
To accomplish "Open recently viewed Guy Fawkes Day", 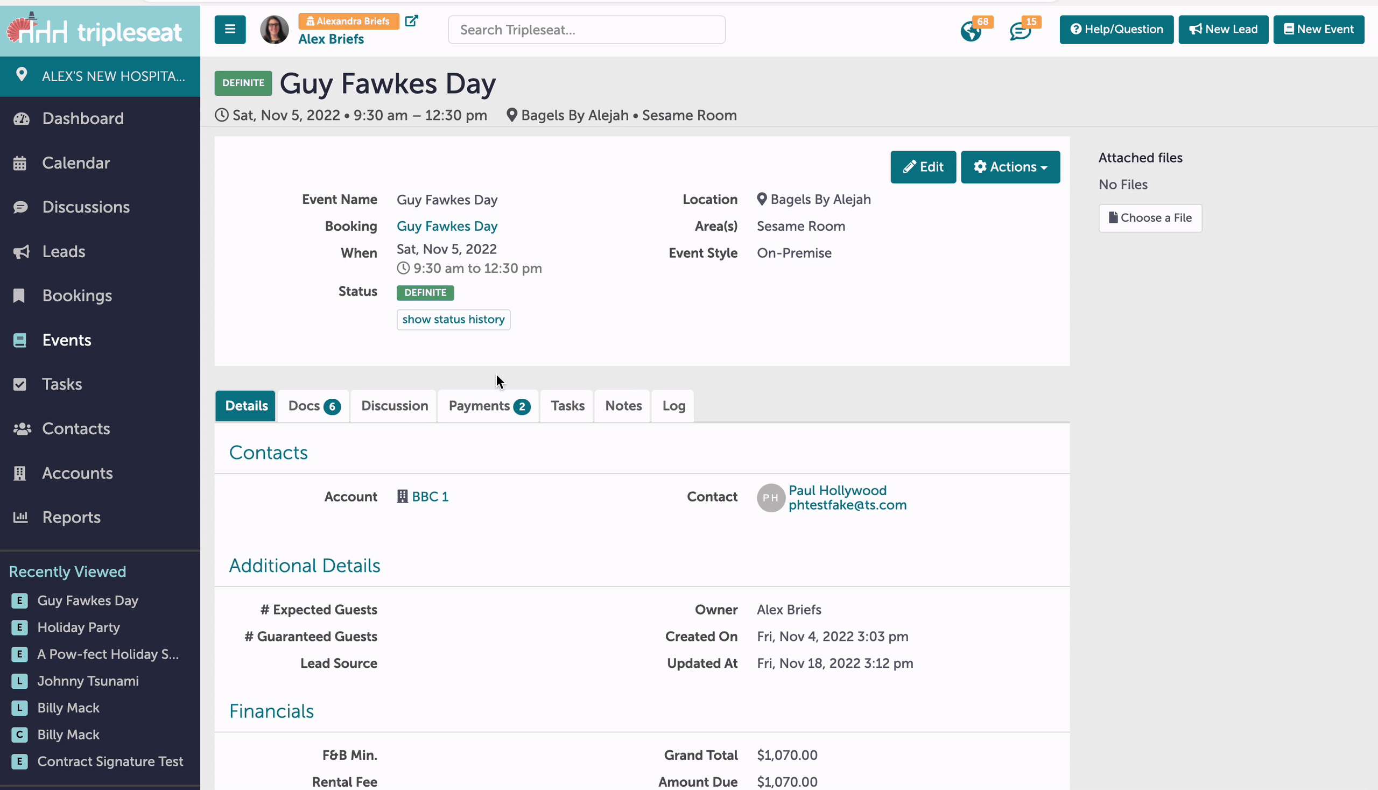I will click(87, 601).
